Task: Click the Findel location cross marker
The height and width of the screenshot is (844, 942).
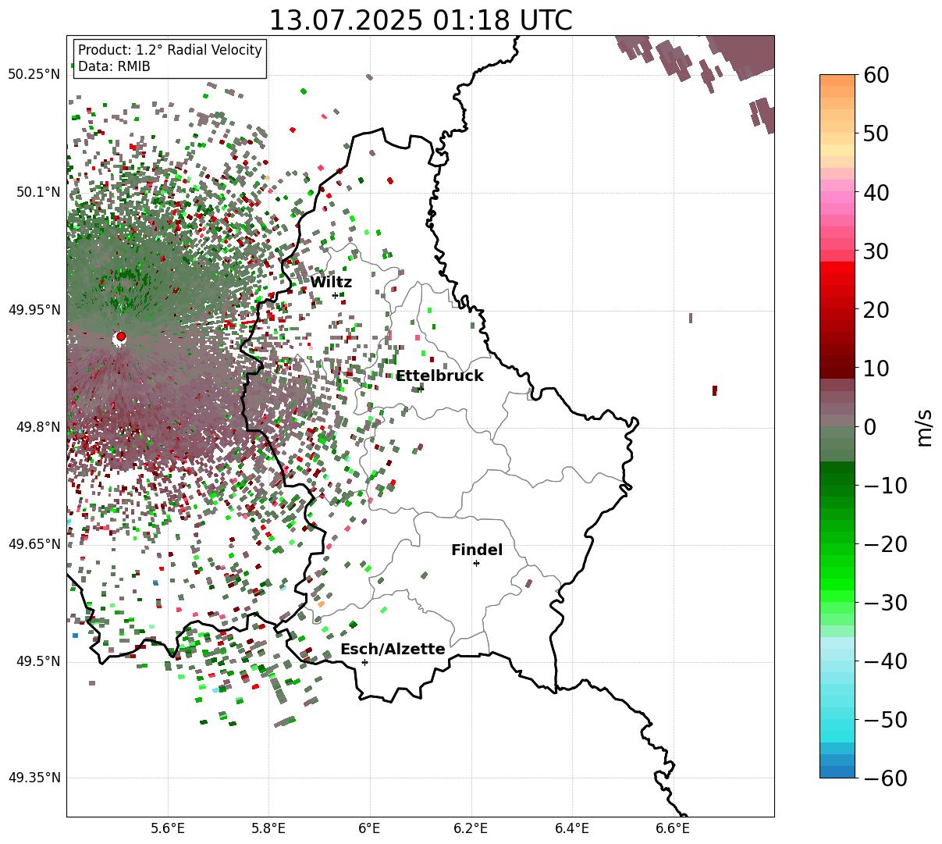Action: coord(476,563)
